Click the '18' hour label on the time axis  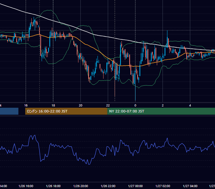point(53,106)
